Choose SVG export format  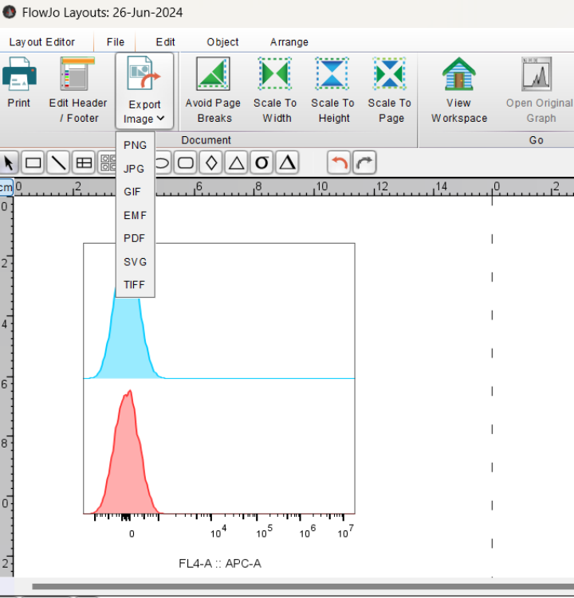[x=136, y=262]
